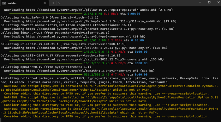Click the certifi-2022.12.7 wheel download URL
This screenshot has height=122, width=221.
click(87, 59)
